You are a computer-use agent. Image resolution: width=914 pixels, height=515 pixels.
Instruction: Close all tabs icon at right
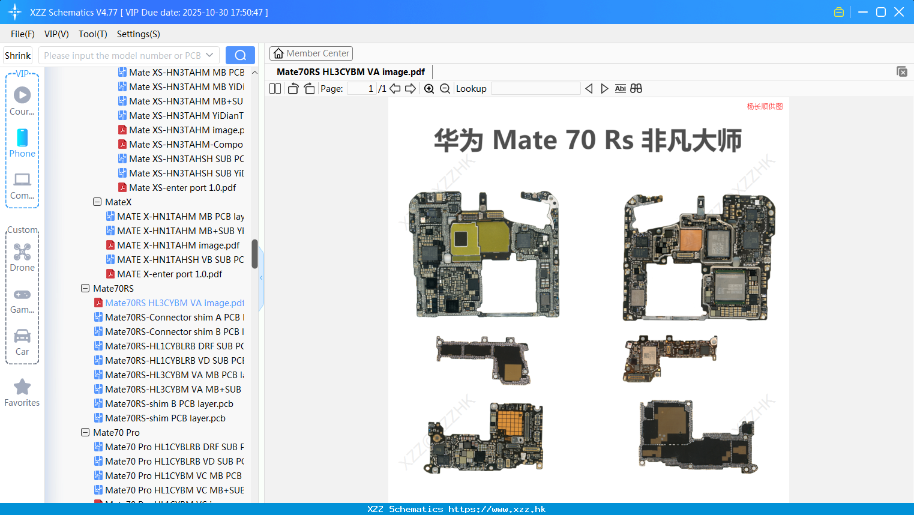tap(902, 71)
